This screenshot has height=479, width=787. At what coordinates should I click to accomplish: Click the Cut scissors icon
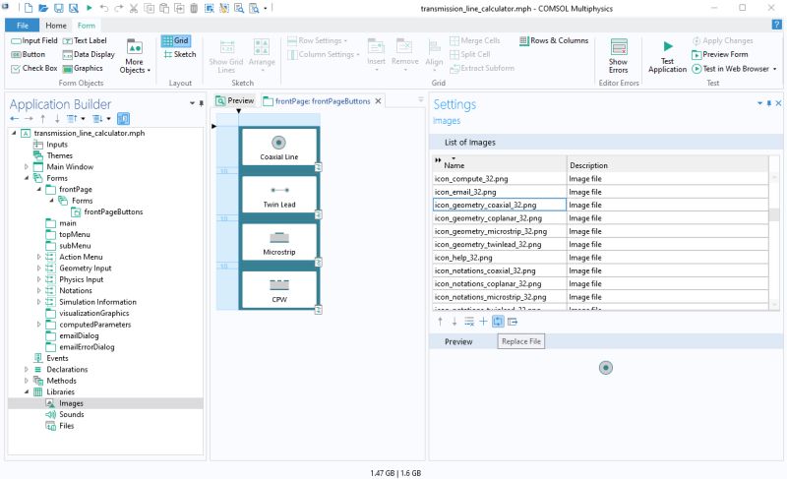pos(134,8)
